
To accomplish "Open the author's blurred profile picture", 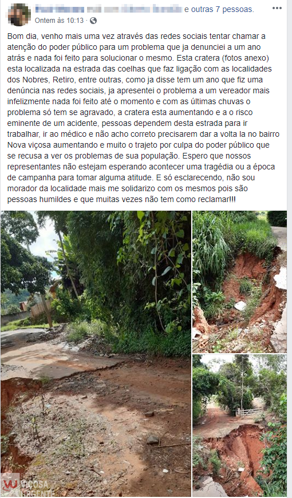I will coord(19,15).
